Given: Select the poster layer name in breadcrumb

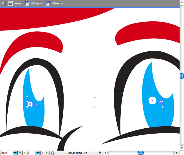Looking at the screenshot, I should tap(18, 4).
